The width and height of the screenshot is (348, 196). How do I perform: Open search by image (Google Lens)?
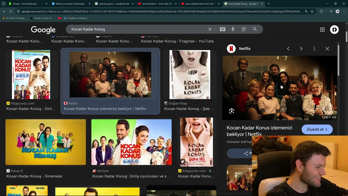244,29
